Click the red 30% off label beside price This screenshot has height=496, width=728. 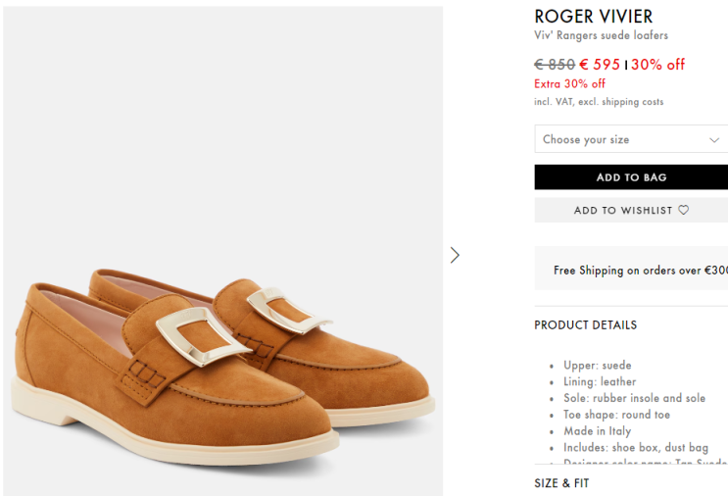click(657, 65)
